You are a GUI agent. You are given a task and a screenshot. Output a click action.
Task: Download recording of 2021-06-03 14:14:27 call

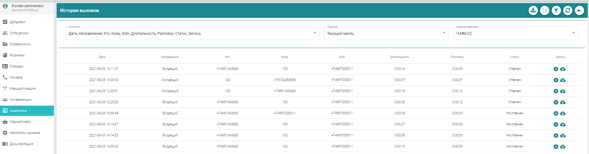coord(563,124)
